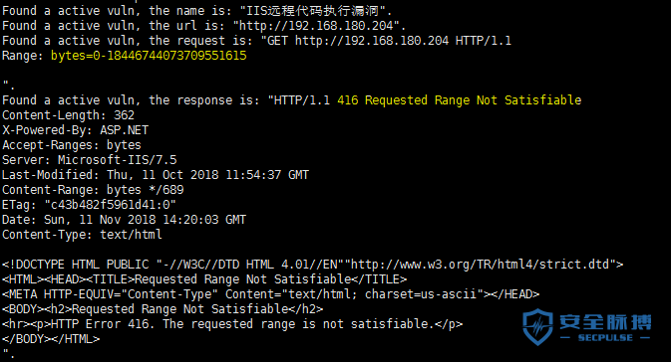
Task: Click the yellow 416 Requested Range Not Satisfiable text
Action: click(x=460, y=100)
